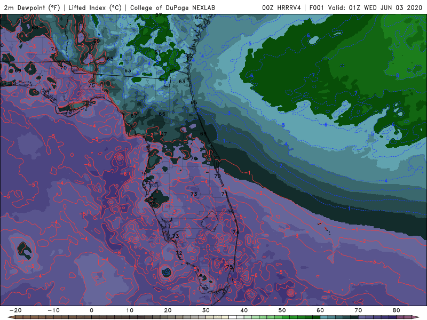Click the "F001" forecast hour label
Viewport: 427px width, 320px height.
(x=317, y=7)
